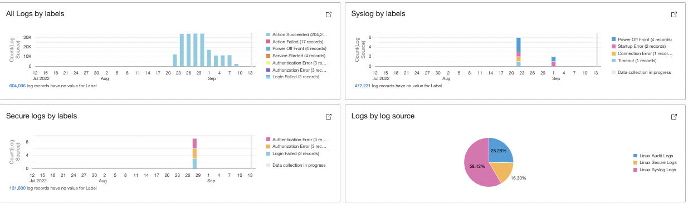This screenshot has height=204, width=688.
Task: Click the 604,096 log records link
Action: (x=17, y=86)
